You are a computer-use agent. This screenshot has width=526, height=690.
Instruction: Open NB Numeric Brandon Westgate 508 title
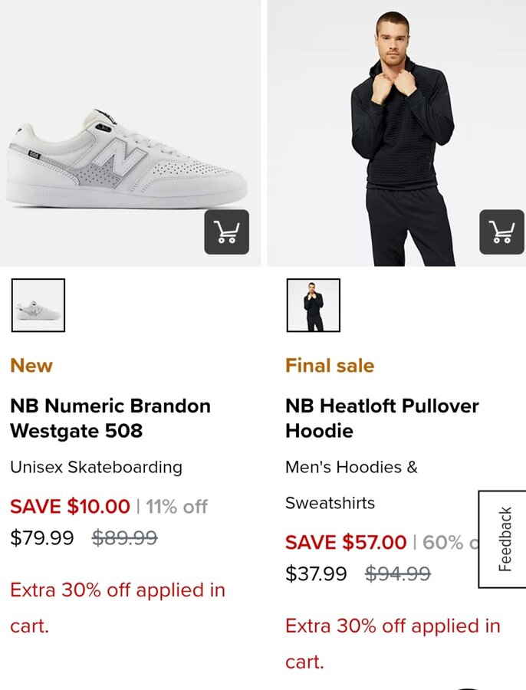point(110,418)
